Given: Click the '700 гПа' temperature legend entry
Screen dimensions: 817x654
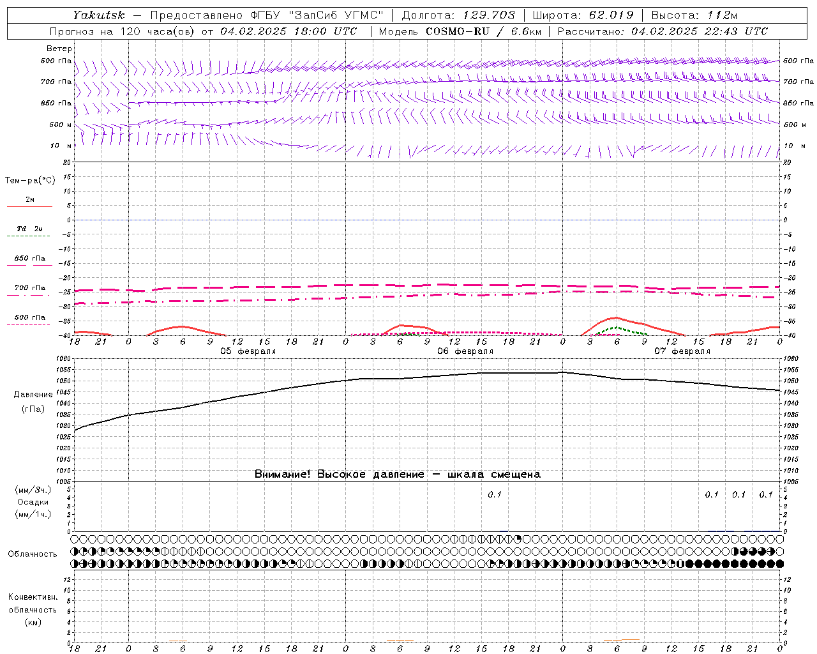Looking at the screenshot, I should [x=30, y=287].
